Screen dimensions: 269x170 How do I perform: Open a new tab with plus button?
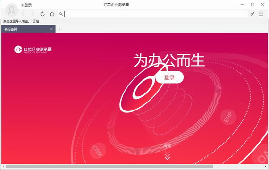60,29
